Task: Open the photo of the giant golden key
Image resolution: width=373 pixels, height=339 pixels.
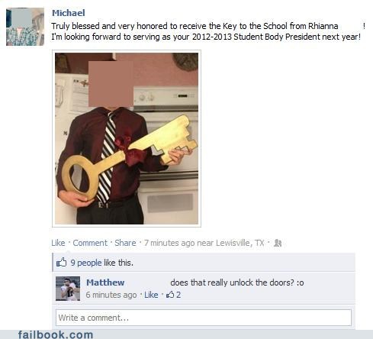Action: click(x=127, y=138)
